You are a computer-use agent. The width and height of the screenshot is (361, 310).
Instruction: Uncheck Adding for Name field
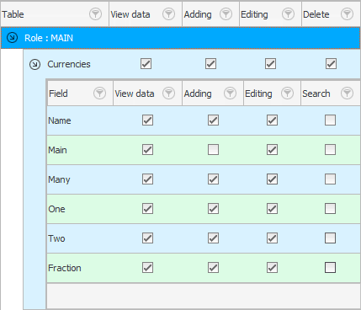tap(213, 120)
